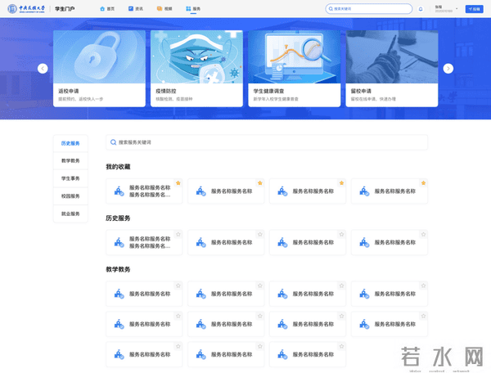Unfavorite first starred service in 我的收藏
The height and width of the screenshot is (373, 491).
(x=178, y=183)
